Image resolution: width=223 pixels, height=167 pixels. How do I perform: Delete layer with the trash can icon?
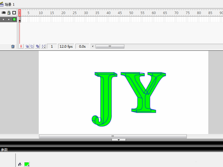[13, 46]
